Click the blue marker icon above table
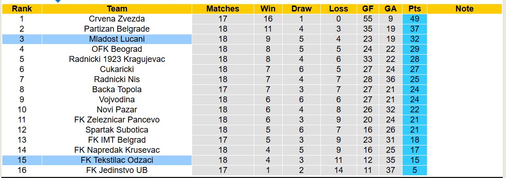This screenshot has width=506, height=178. click(58, 1)
